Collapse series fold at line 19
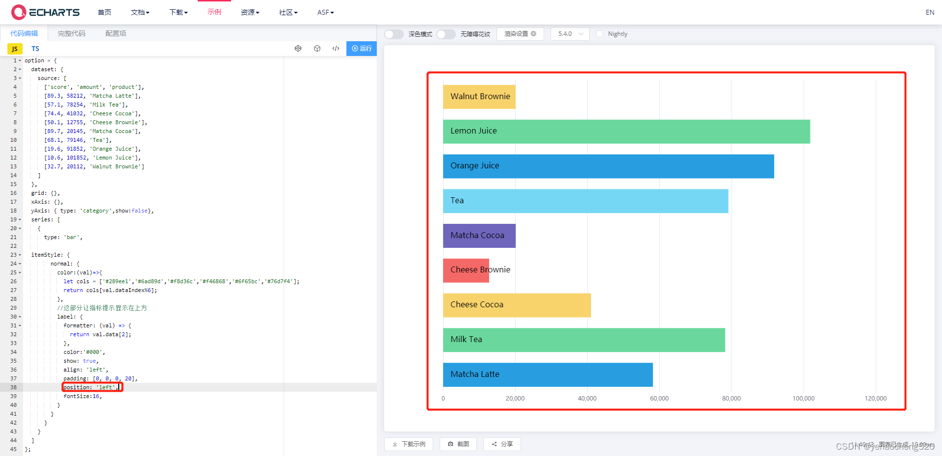Viewport: 942px width, 456px height. [20, 220]
